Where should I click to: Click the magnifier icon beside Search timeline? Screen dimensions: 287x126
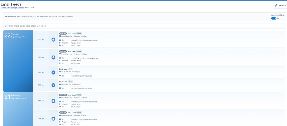[x=6, y=26]
